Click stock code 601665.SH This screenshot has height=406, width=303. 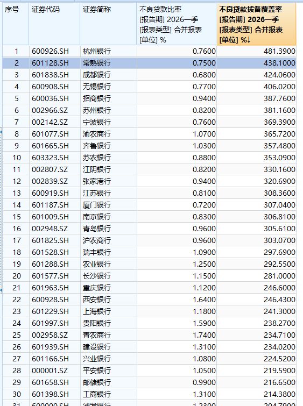(x=50, y=146)
